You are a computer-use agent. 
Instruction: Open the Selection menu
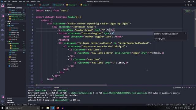click(x=14, y=2)
